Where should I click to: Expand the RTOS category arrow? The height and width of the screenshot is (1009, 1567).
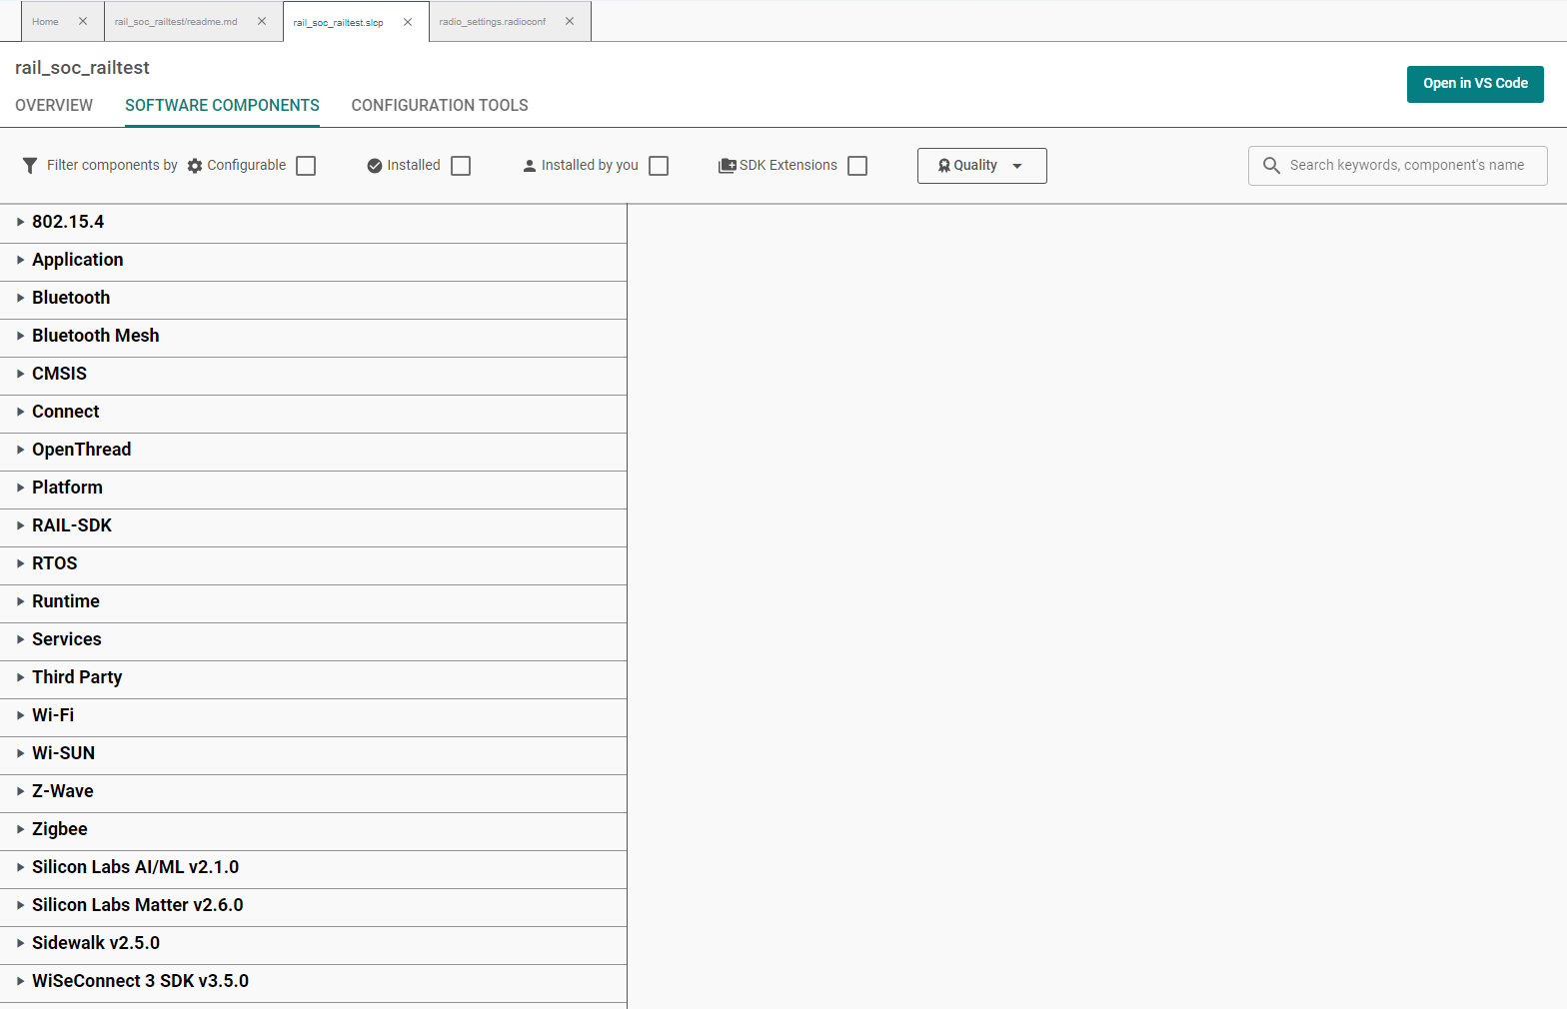[20, 563]
